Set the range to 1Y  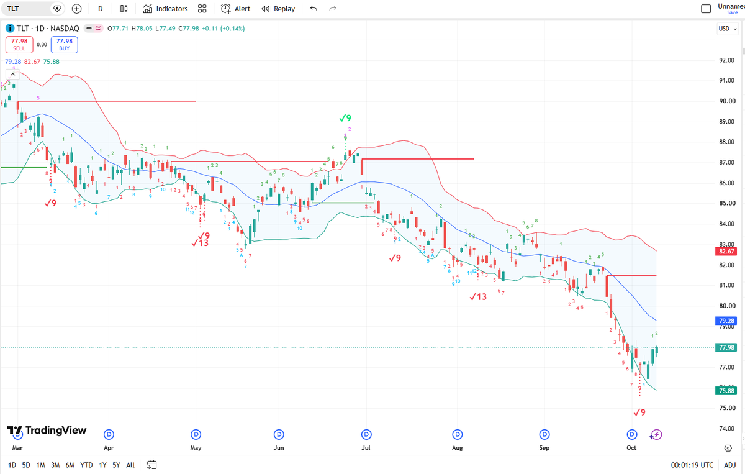102,465
